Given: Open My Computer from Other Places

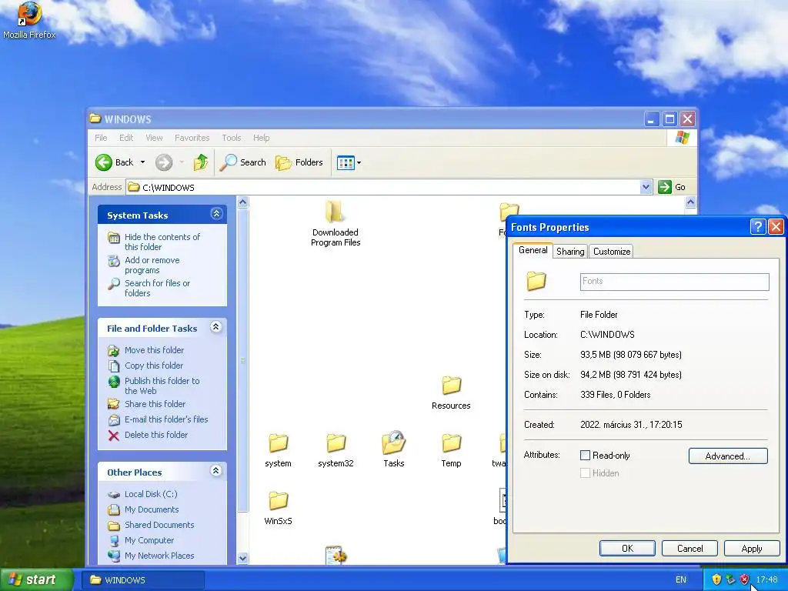Looking at the screenshot, I should (149, 540).
